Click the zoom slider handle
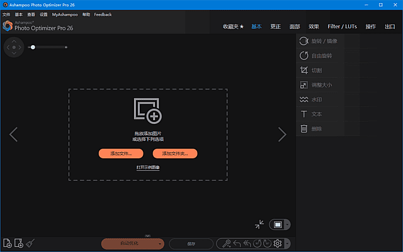The image size is (403, 252). (31, 47)
